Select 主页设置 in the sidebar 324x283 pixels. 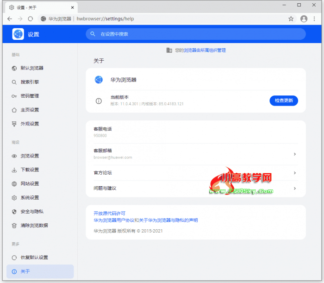(40, 110)
